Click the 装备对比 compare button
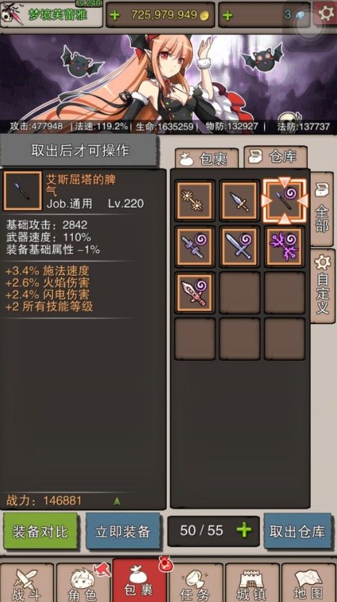 pyautogui.click(x=40, y=532)
